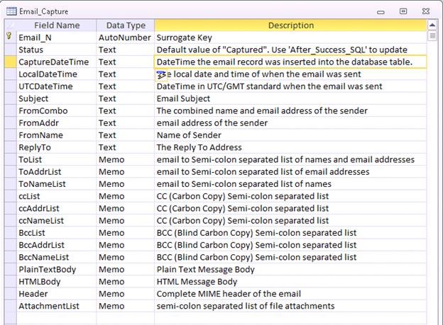Restore the Email_Capture window size
This screenshot has height=325, width=443.
(x=403, y=11)
